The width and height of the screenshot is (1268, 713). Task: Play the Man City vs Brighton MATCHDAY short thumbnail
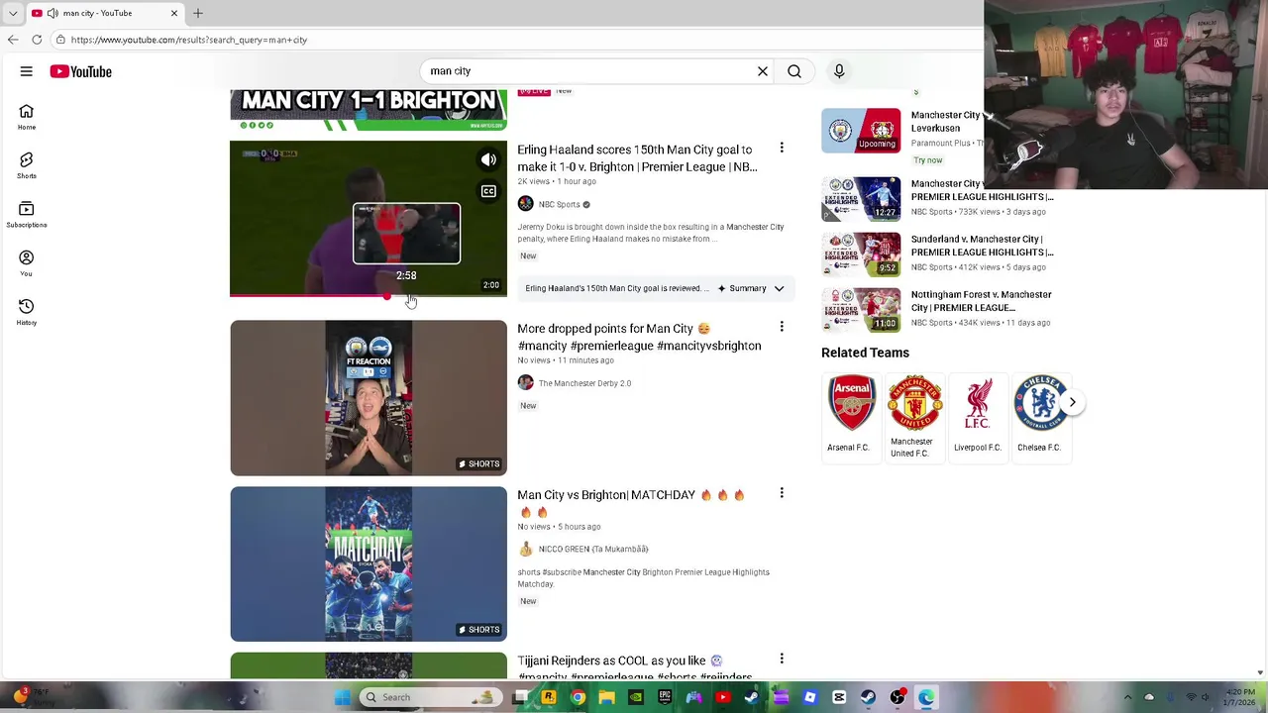point(369,563)
